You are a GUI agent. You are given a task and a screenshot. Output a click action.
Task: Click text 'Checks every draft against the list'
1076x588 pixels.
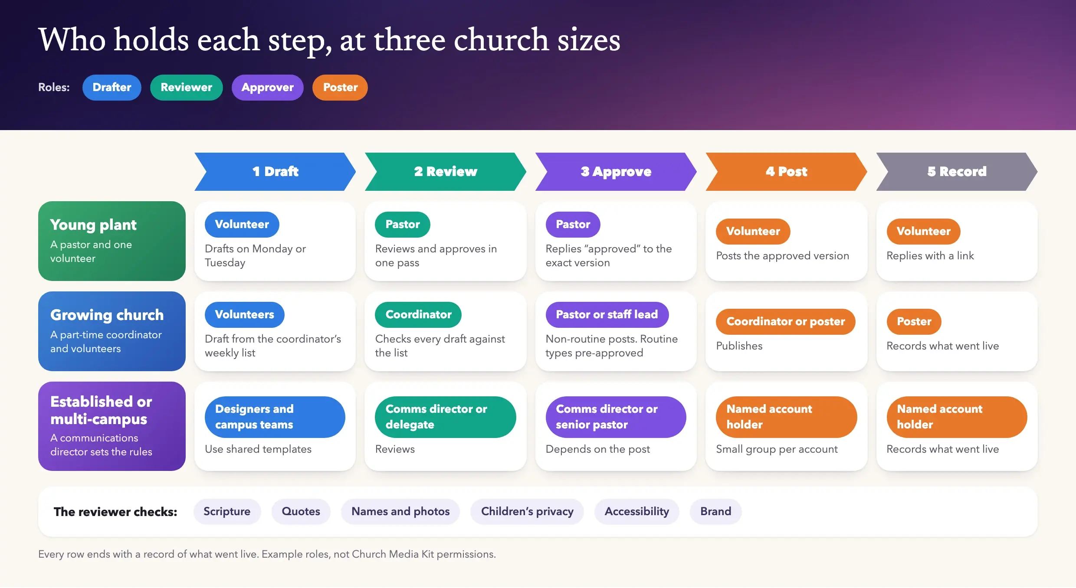click(x=440, y=346)
